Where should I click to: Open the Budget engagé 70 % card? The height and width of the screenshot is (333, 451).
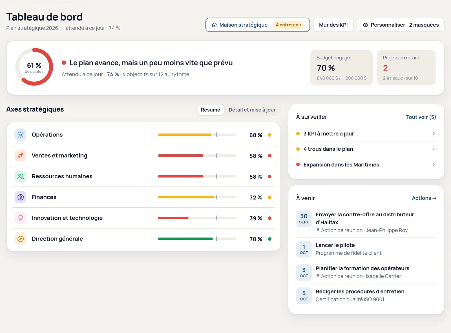pyautogui.click(x=342, y=68)
